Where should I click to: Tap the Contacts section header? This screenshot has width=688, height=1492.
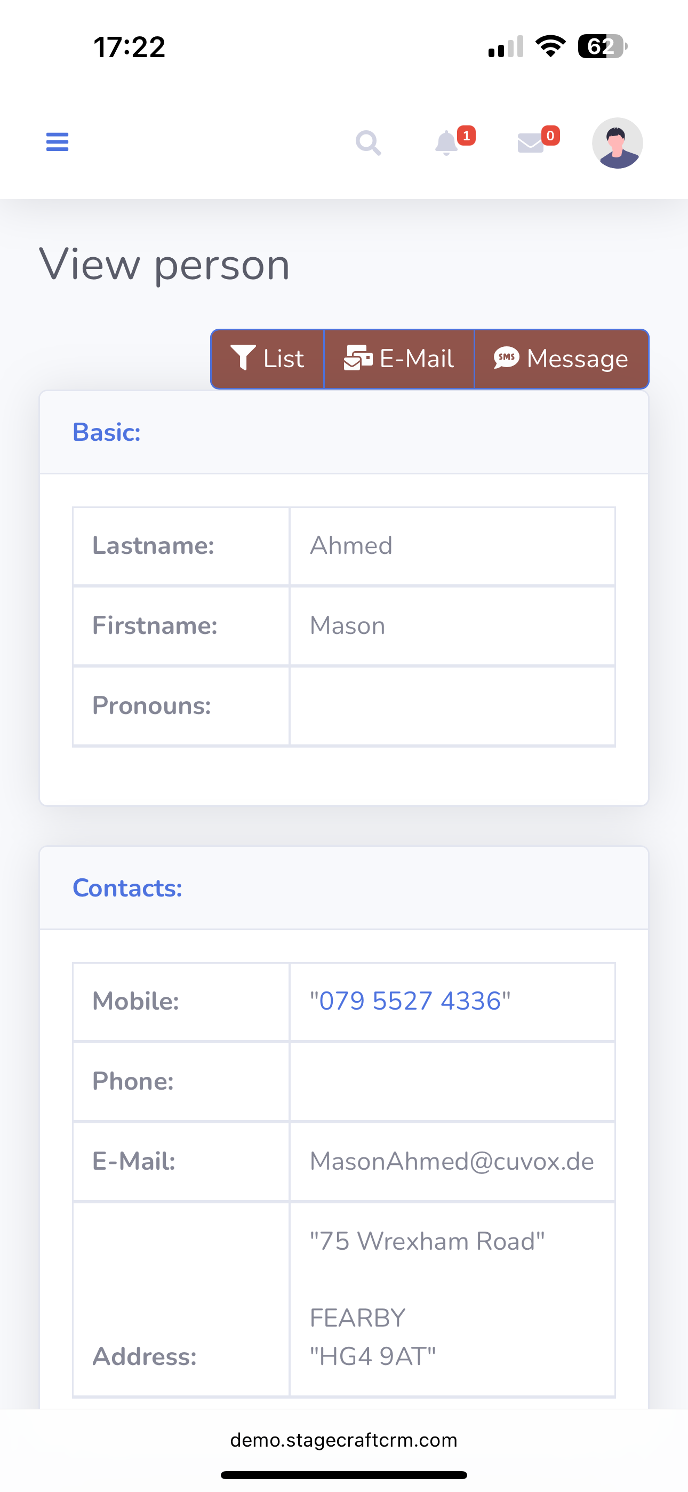(x=127, y=888)
